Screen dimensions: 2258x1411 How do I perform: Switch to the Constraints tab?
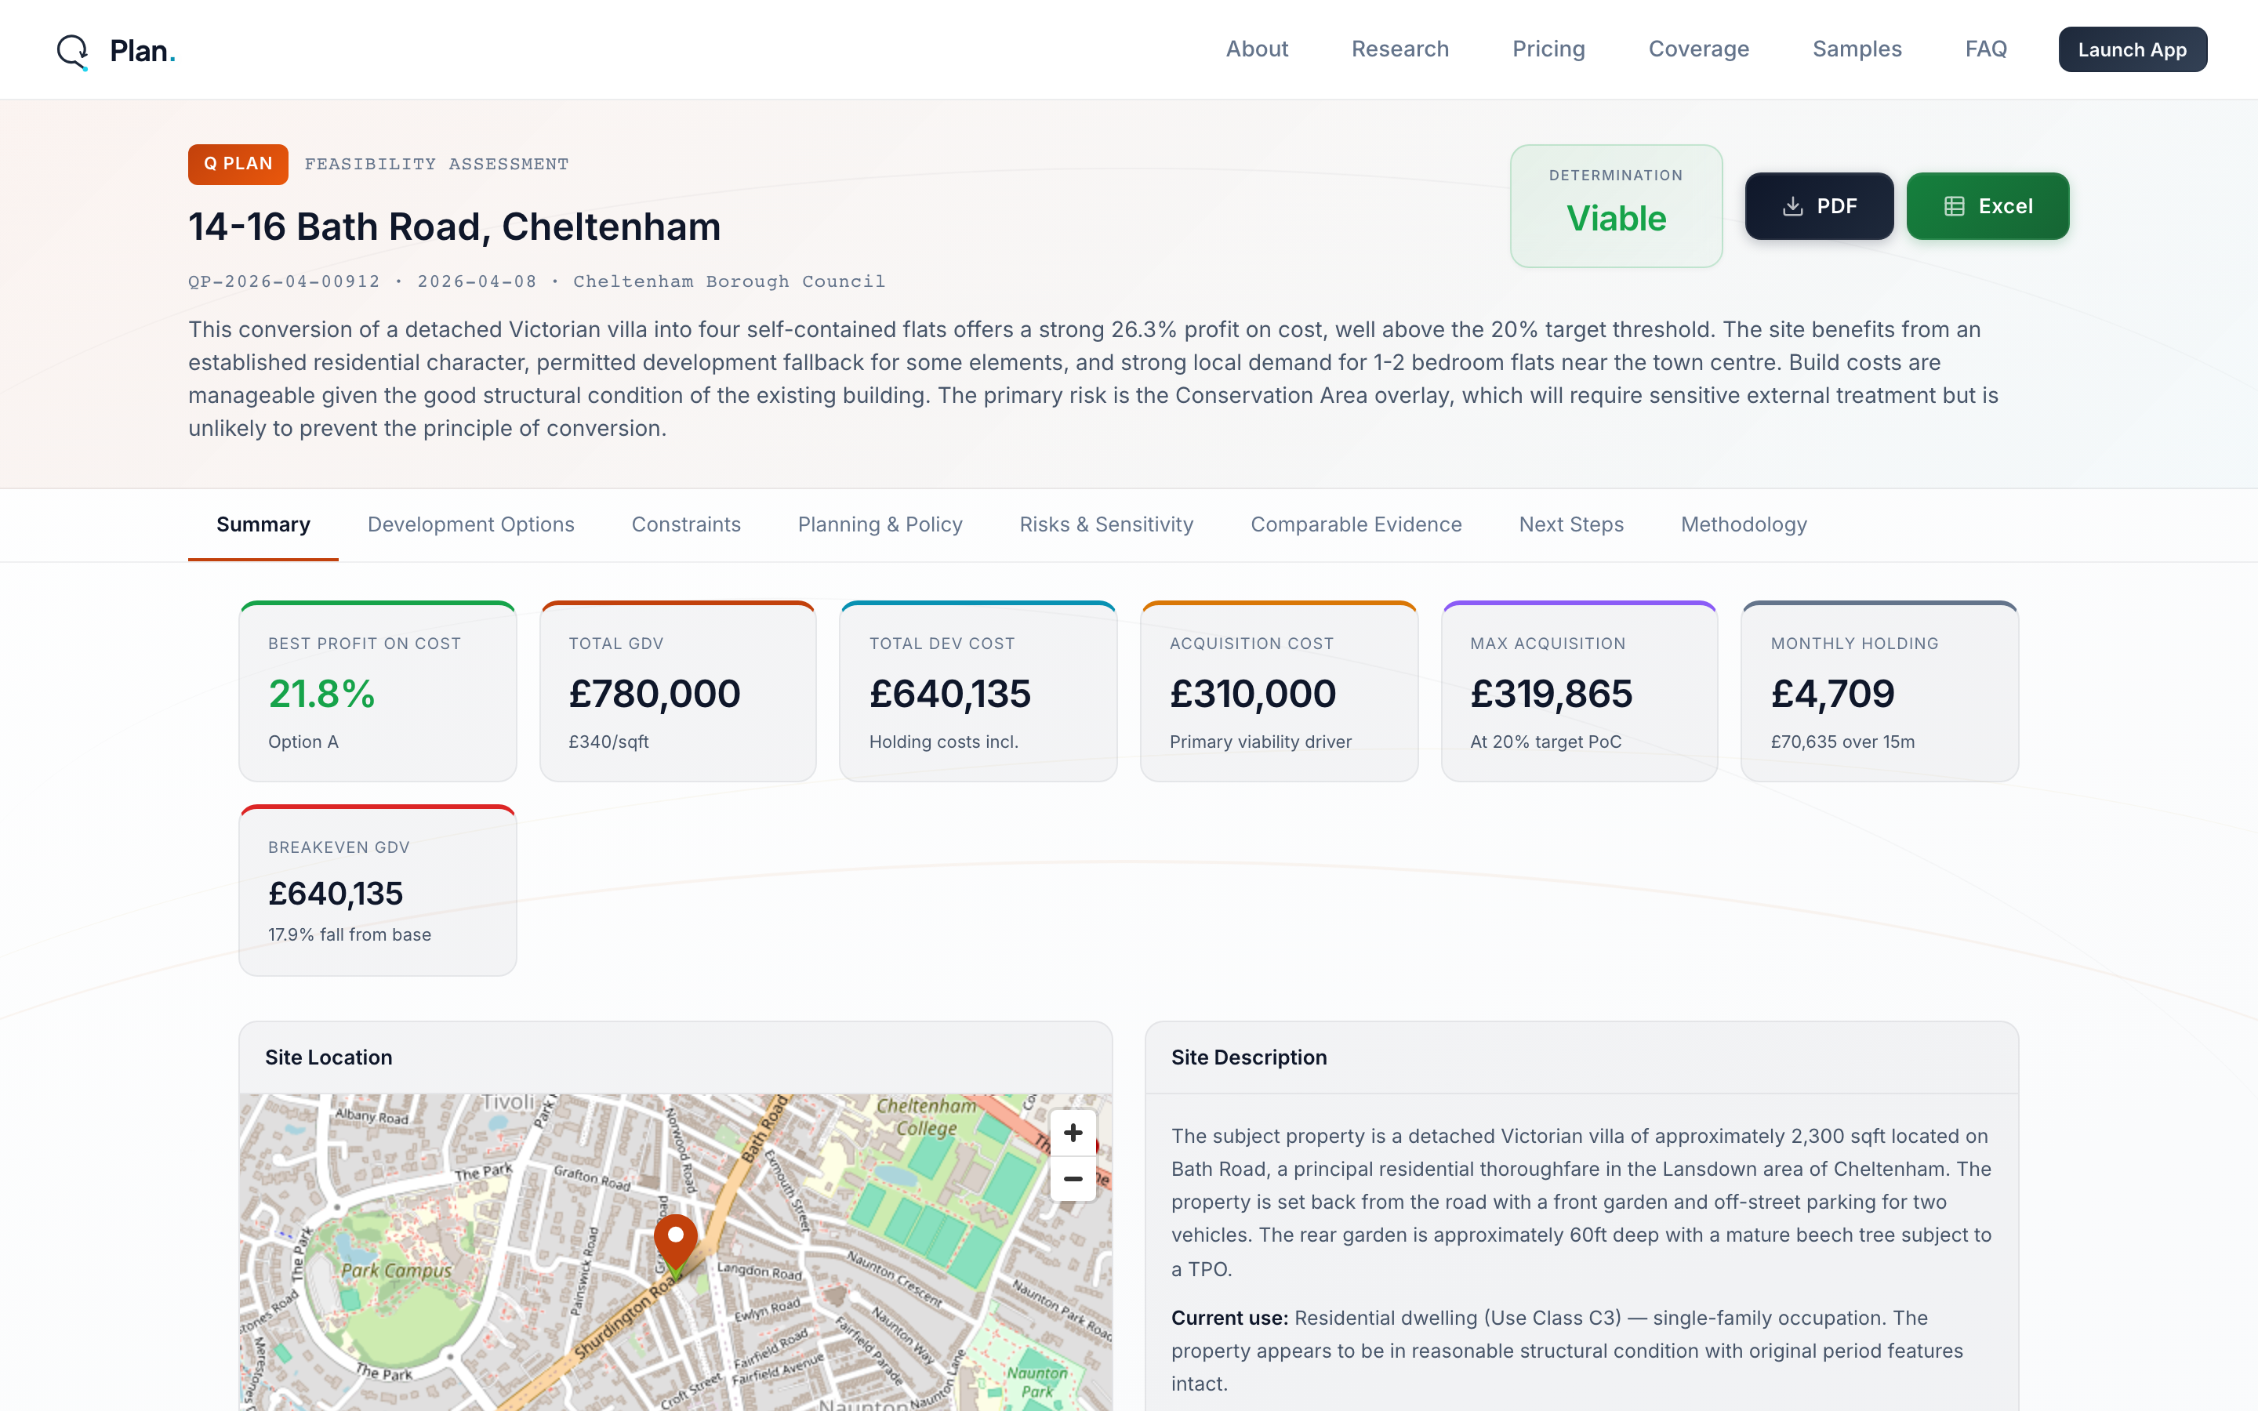(686, 524)
